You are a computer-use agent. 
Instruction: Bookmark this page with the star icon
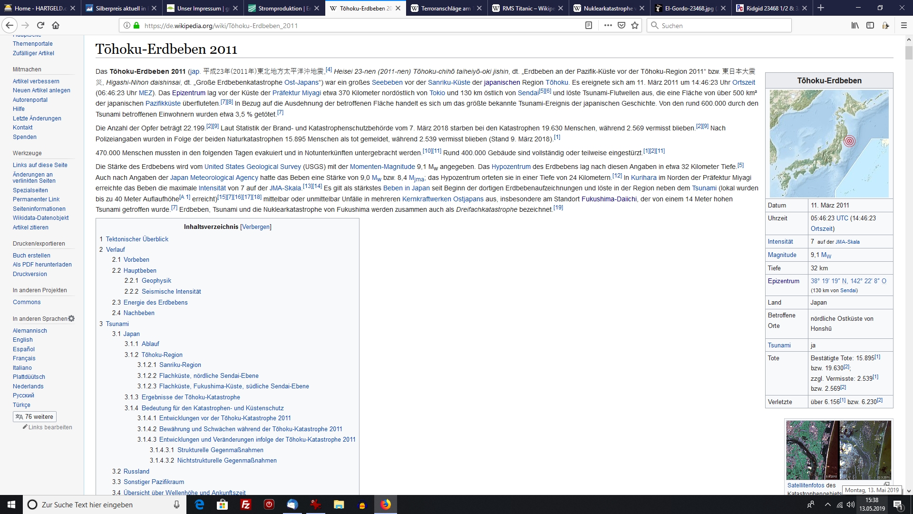pyautogui.click(x=635, y=25)
